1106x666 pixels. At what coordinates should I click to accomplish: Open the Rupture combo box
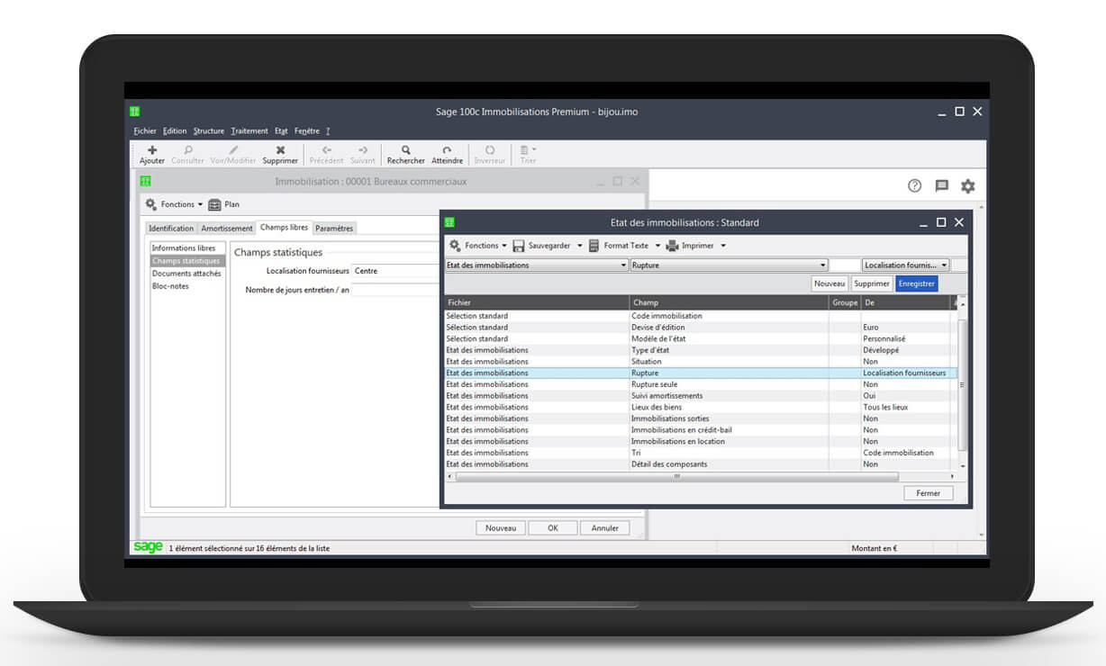click(729, 265)
